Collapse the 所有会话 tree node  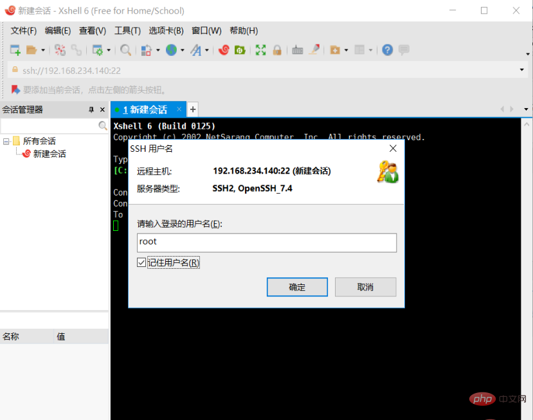(6, 141)
